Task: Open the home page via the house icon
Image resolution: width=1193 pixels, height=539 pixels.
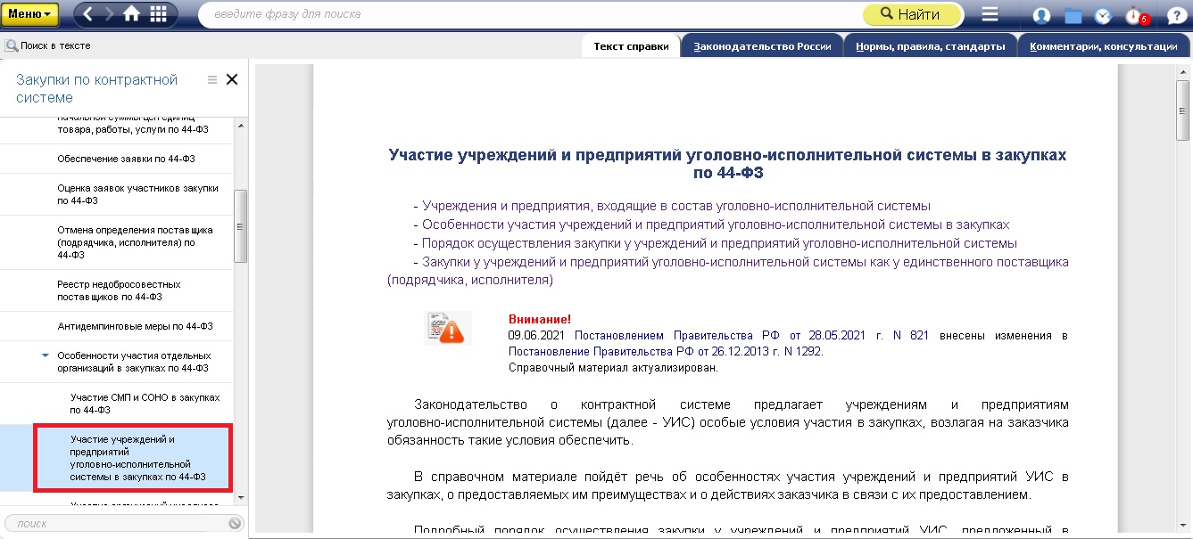Action: [132, 14]
